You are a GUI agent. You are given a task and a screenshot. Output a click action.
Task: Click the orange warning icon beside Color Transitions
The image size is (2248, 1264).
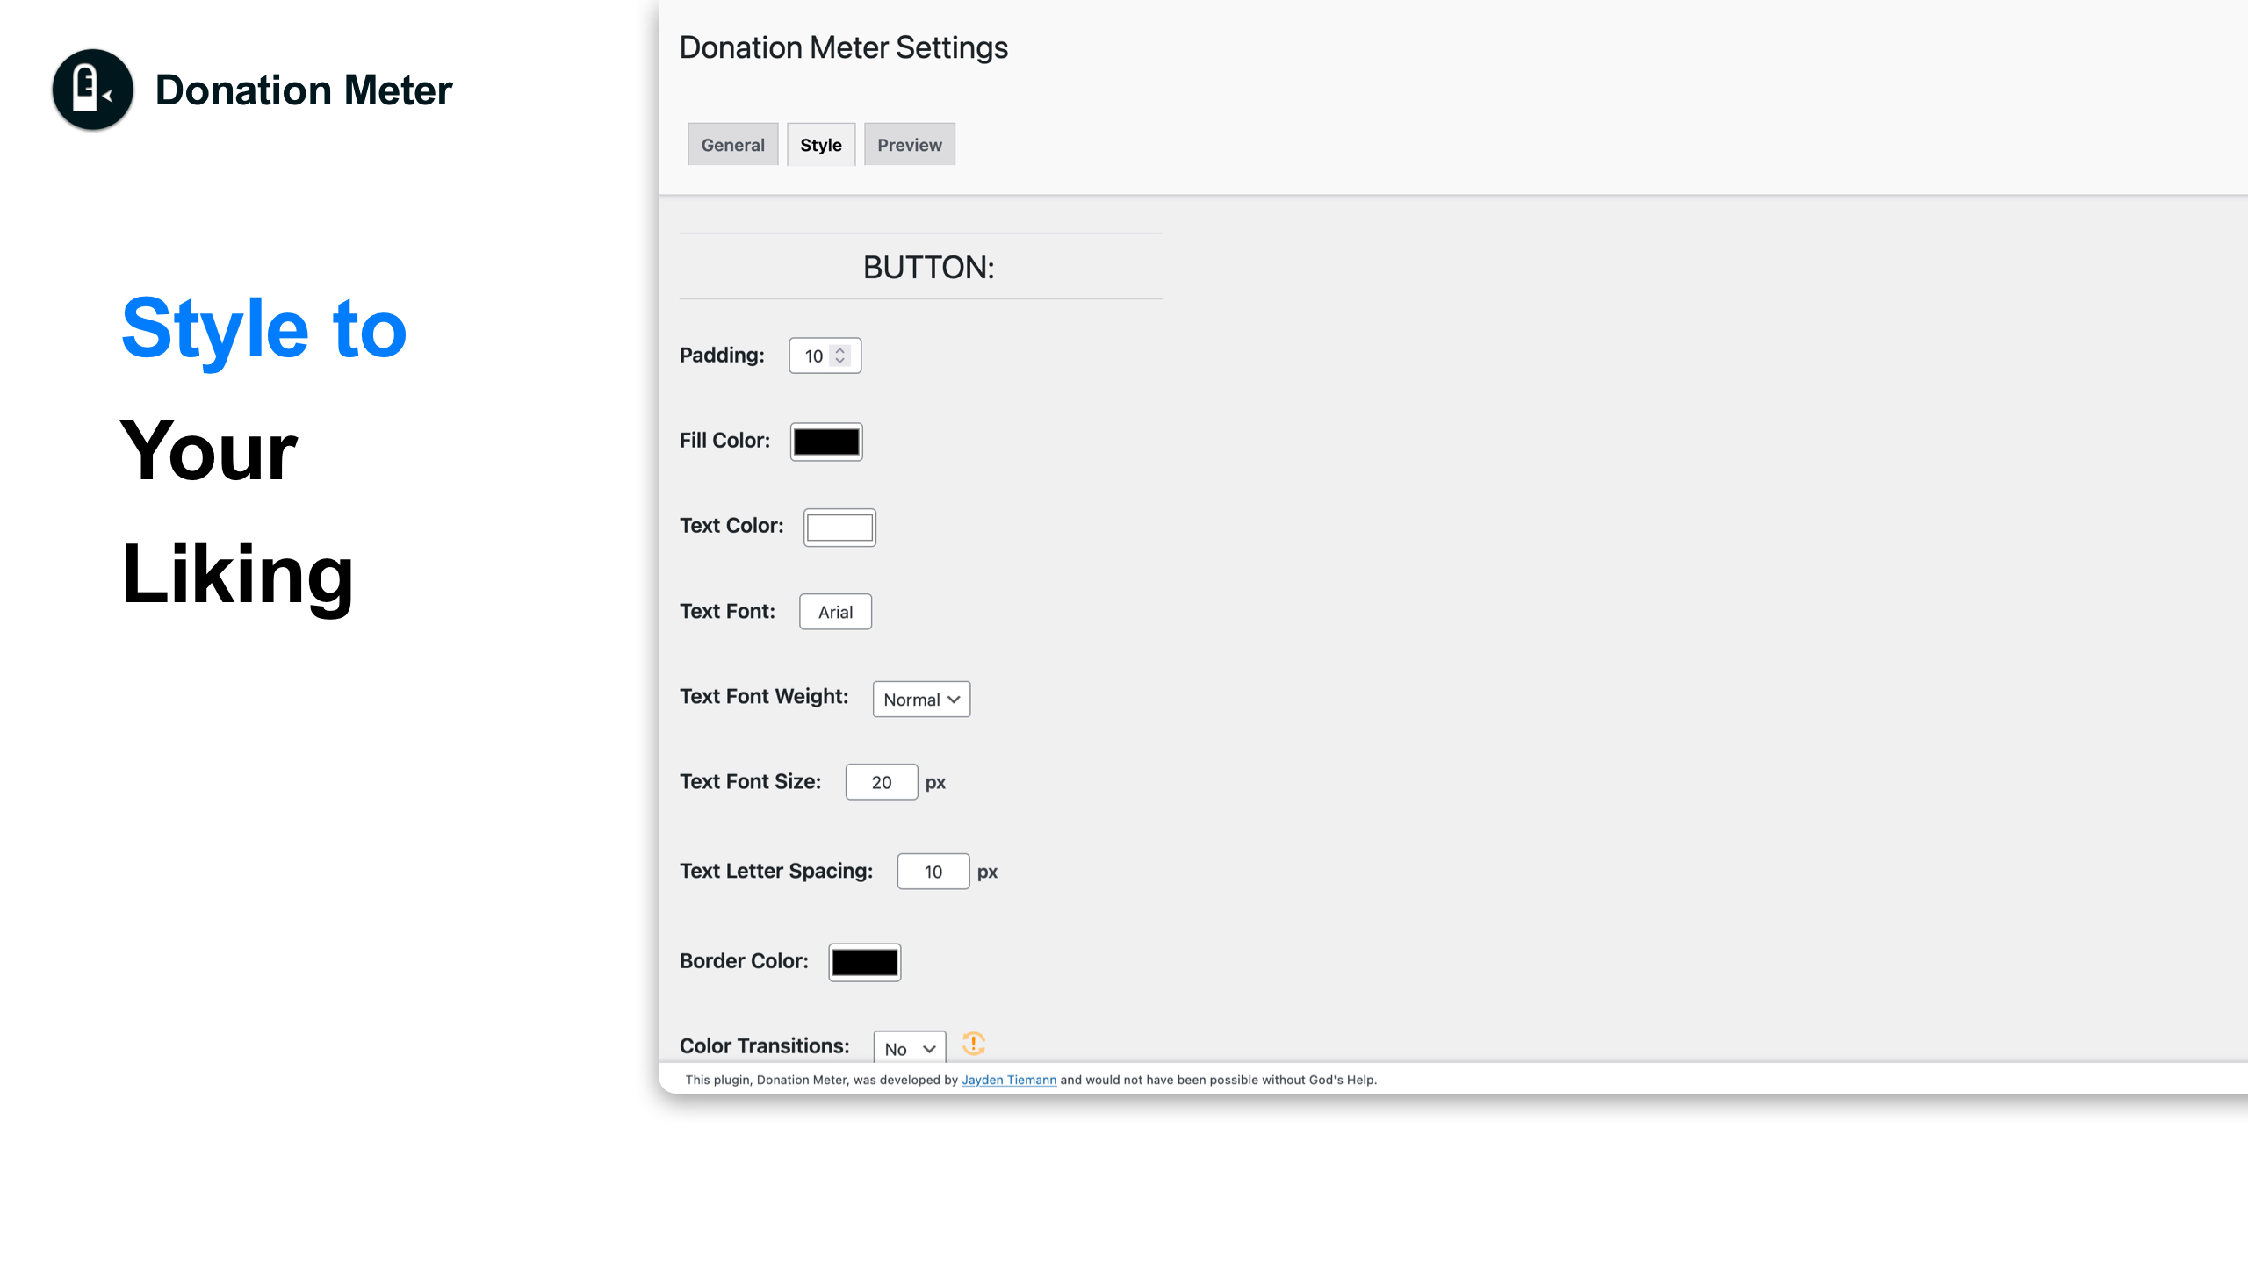click(973, 1043)
